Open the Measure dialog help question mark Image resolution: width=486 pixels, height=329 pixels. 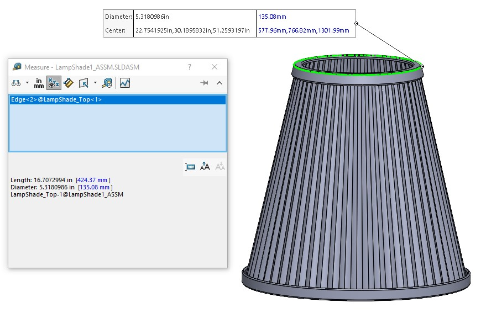pos(190,67)
